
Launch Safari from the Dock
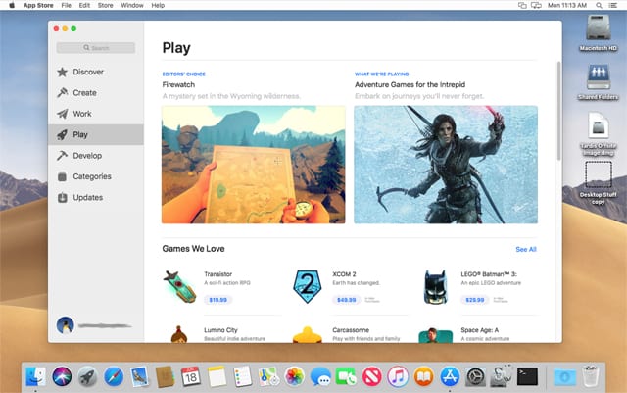pyautogui.click(x=113, y=375)
